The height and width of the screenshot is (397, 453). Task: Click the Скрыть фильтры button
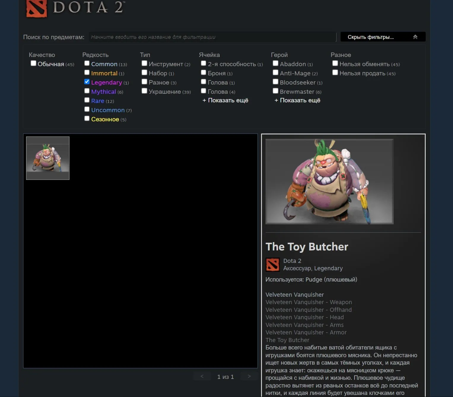pyautogui.click(x=383, y=37)
